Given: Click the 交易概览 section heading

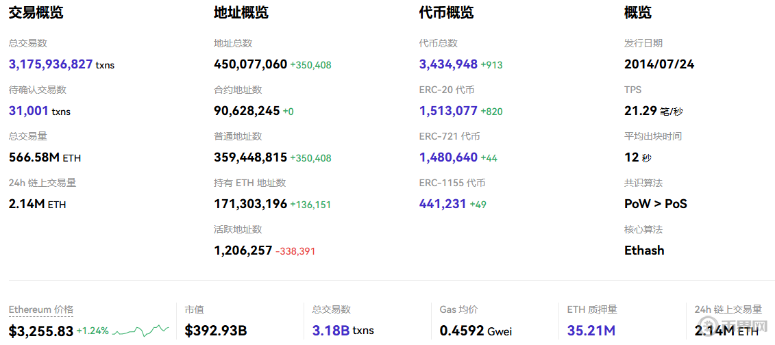Looking at the screenshot, I should 36,13.
